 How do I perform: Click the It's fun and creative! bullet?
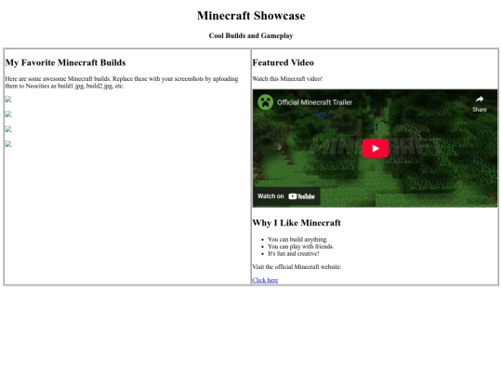(294, 253)
